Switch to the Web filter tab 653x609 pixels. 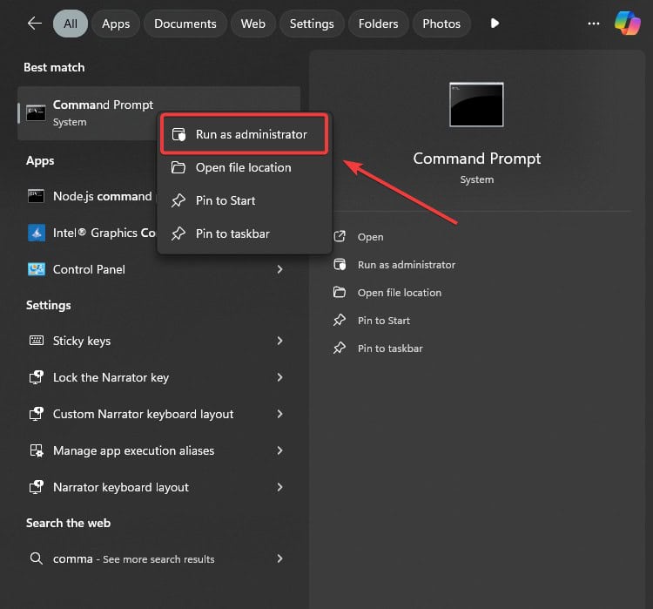pos(252,24)
